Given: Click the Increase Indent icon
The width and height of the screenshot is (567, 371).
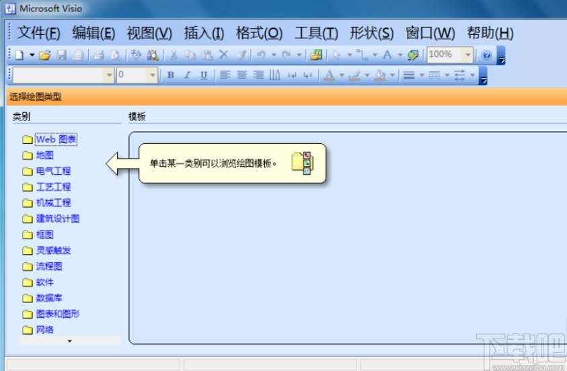Looking at the screenshot, I should tap(308, 75).
